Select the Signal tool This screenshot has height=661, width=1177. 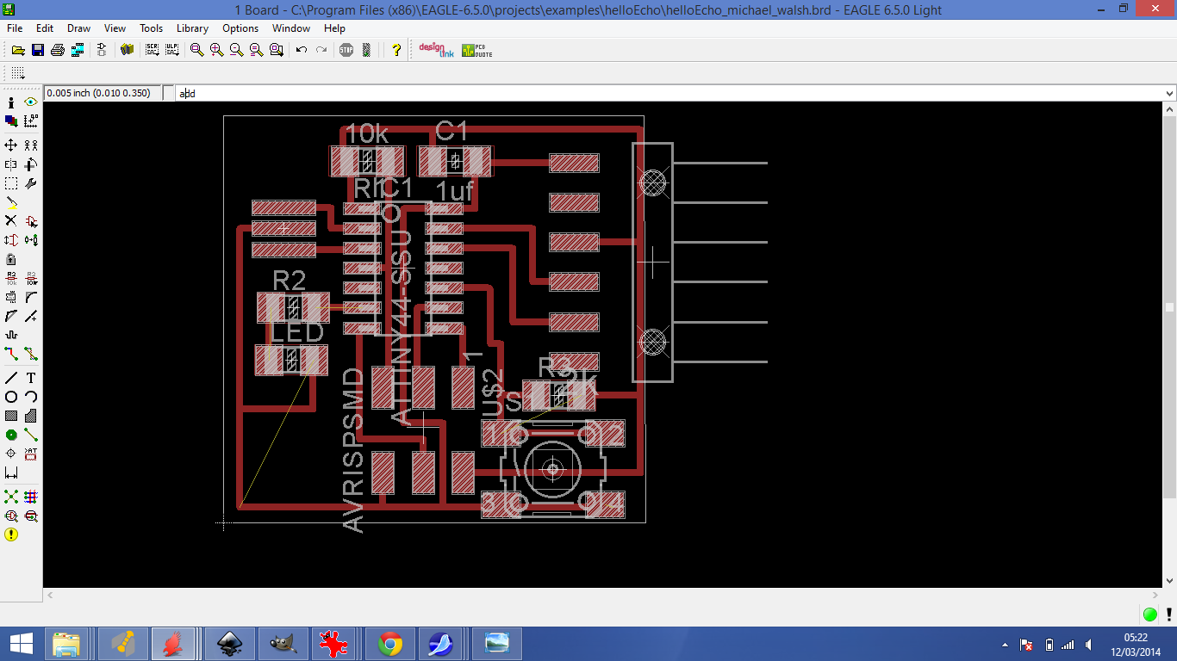(31, 435)
